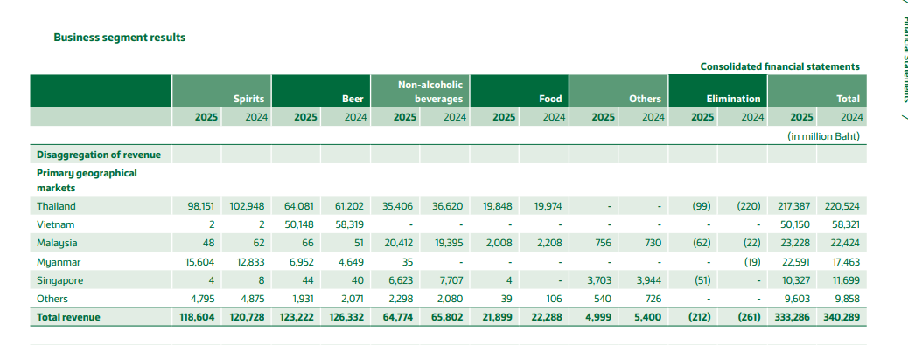Image resolution: width=908 pixels, height=345 pixels.
Task: Click the Malaysia row label
Action: [x=57, y=244]
